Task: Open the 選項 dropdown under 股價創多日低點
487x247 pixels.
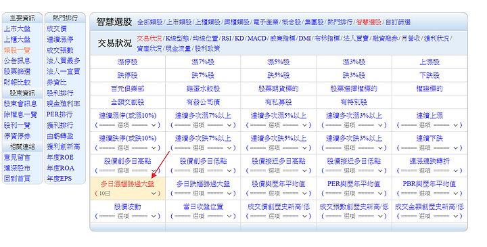Action: (x=203, y=171)
